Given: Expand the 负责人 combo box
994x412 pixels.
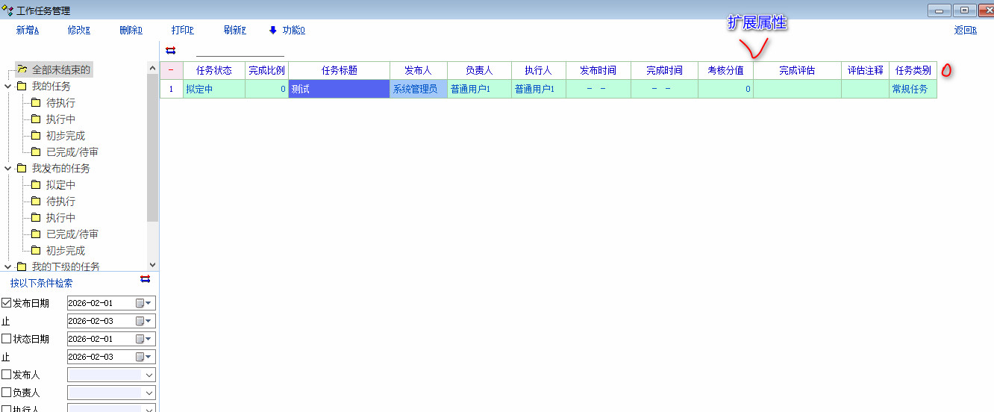Looking at the screenshot, I should [149, 393].
